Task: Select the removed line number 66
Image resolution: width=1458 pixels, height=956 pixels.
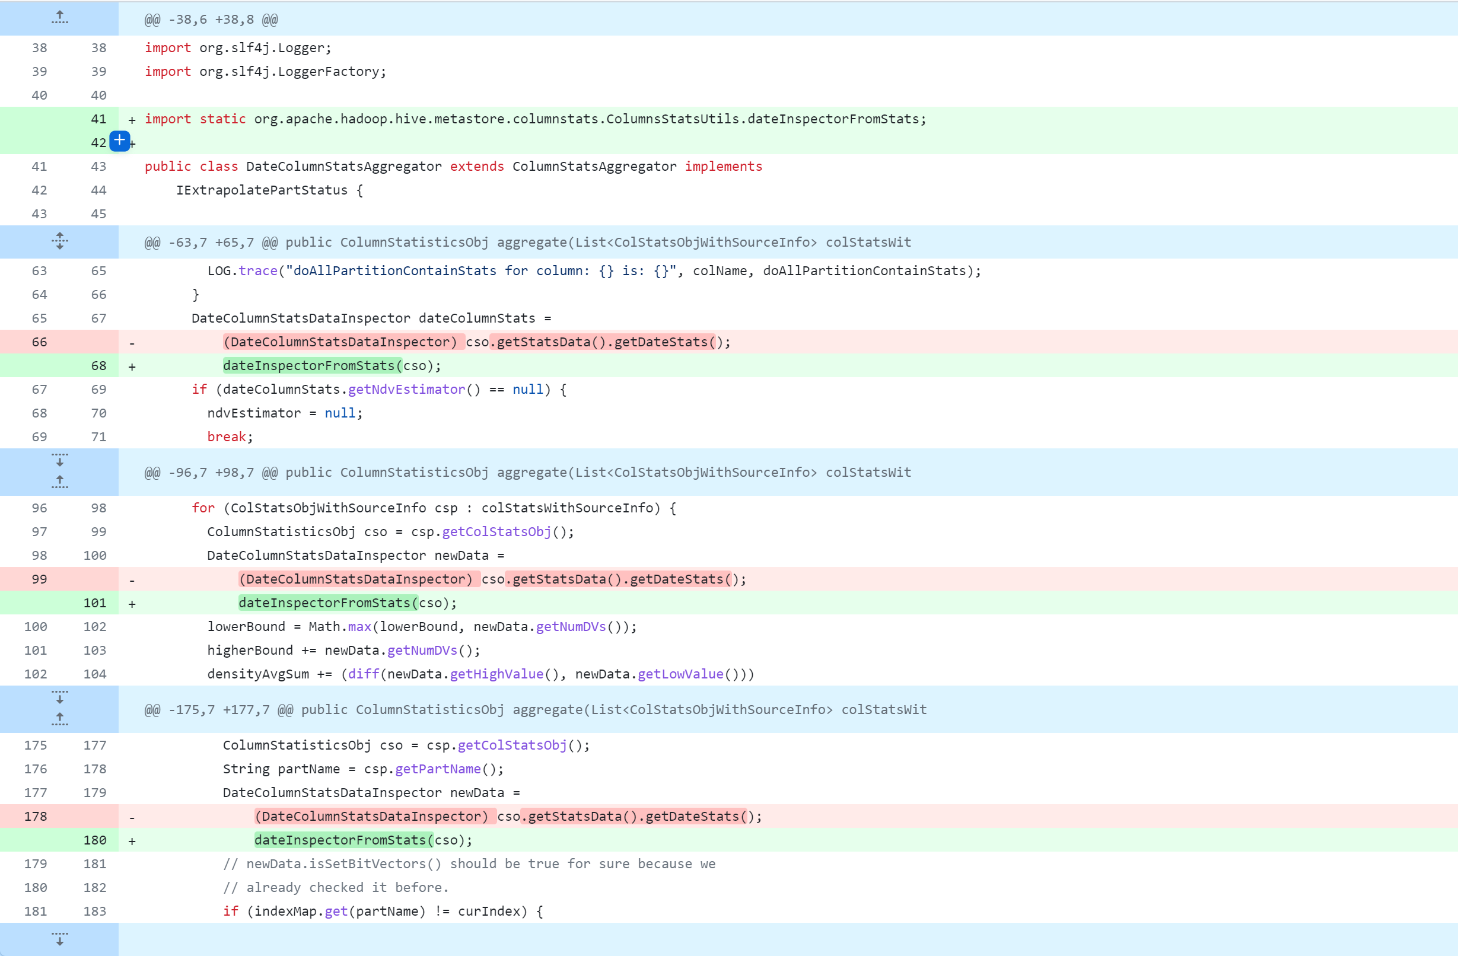Action: tap(39, 342)
